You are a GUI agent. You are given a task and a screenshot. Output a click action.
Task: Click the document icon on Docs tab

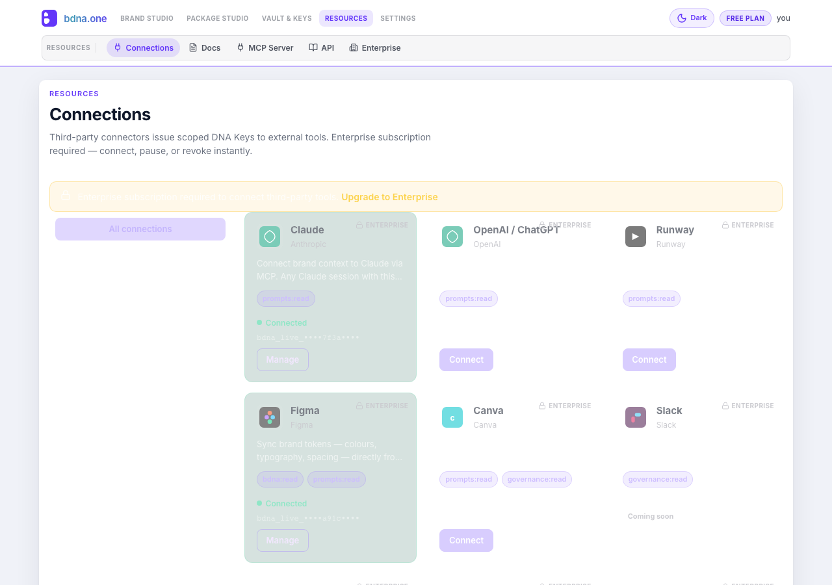(193, 47)
